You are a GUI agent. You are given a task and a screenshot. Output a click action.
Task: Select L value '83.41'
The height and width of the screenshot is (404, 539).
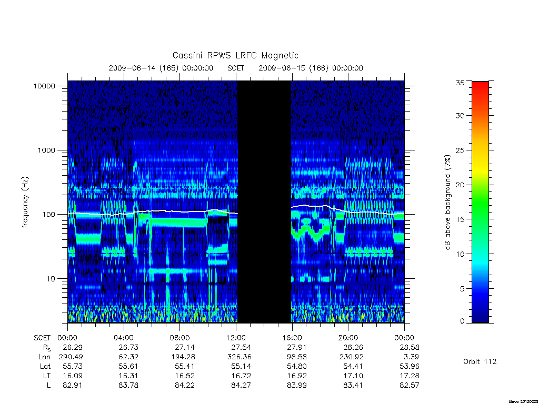[x=353, y=385]
